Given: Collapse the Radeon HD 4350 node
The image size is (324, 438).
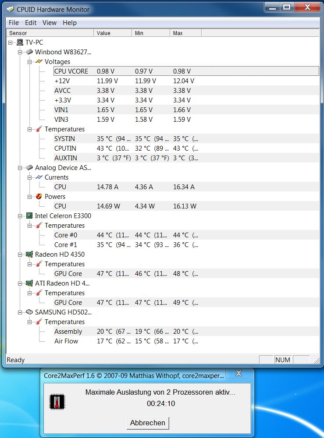Looking at the screenshot, I should (x=20, y=255).
